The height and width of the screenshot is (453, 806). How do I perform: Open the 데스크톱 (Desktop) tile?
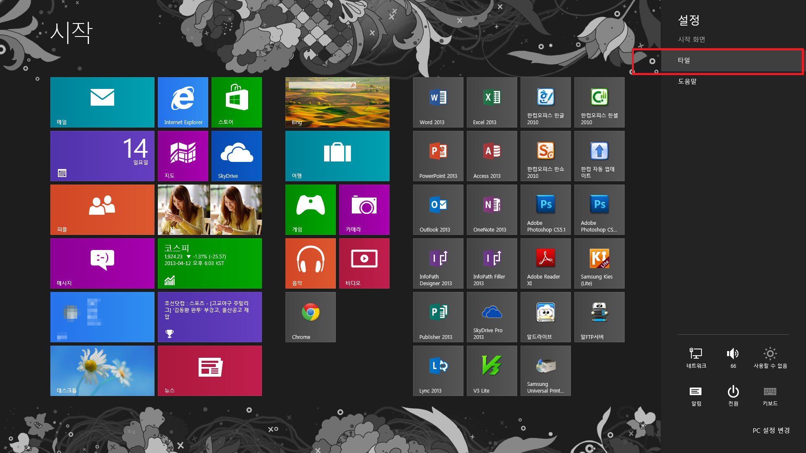[x=102, y=371]
